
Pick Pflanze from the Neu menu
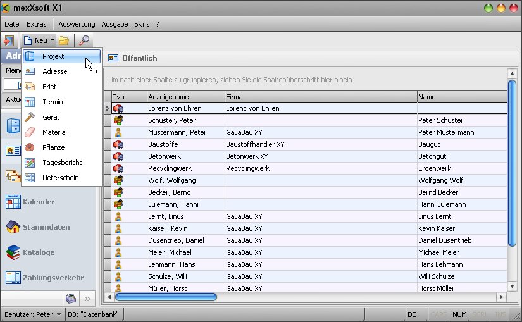click(x=61, y=147)
